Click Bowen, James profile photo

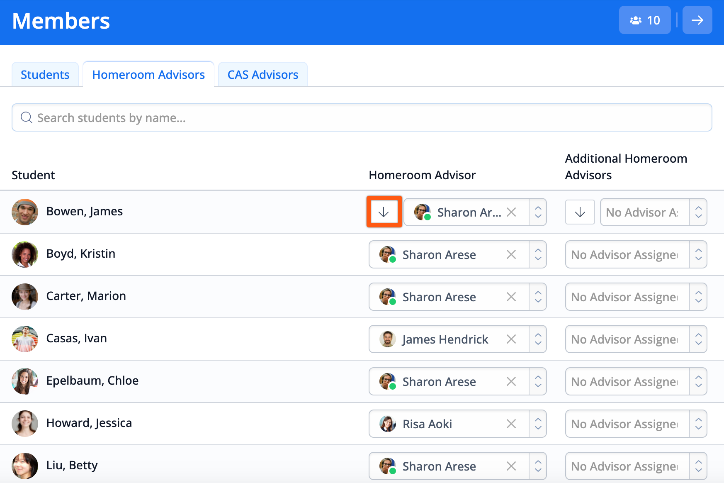coord(25,212)
